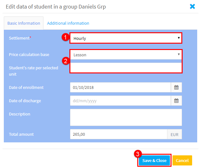The image size is (201, 168).
Task: Focus the Student's rate per selected unit field
Action: pos(126,68)
